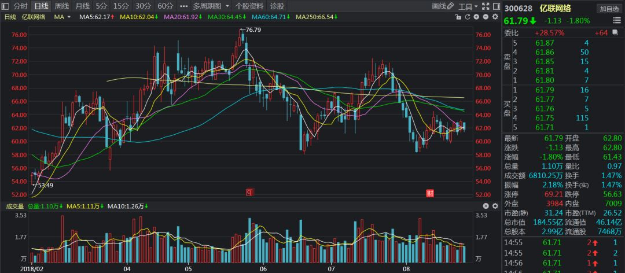Close the 成交量 volume panel
Image resolution: width=625 pixels, height=273 pixels.
point(486,206)
